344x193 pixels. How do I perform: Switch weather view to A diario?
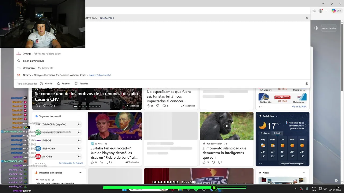click(x=277, y=133)
